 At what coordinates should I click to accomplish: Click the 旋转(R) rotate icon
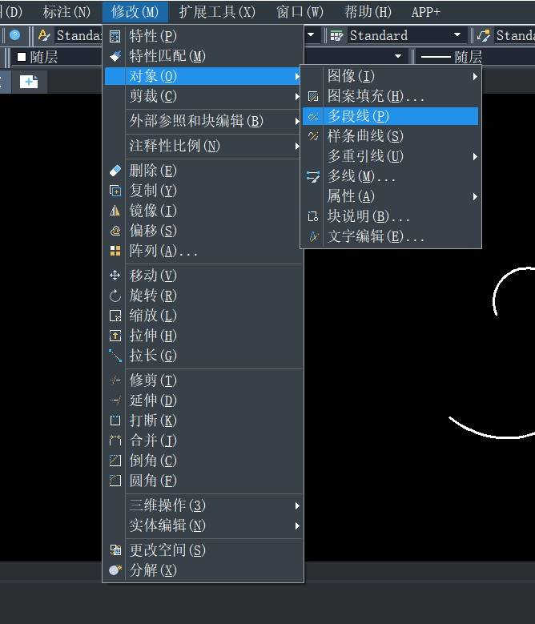click(115, 296)
